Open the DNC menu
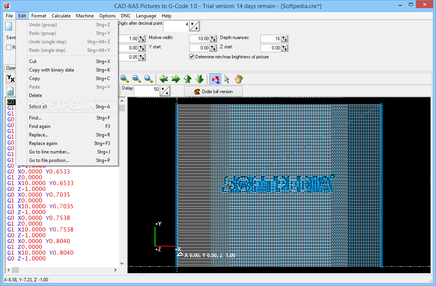The image size is (436, 286). (x=126, y=16)
